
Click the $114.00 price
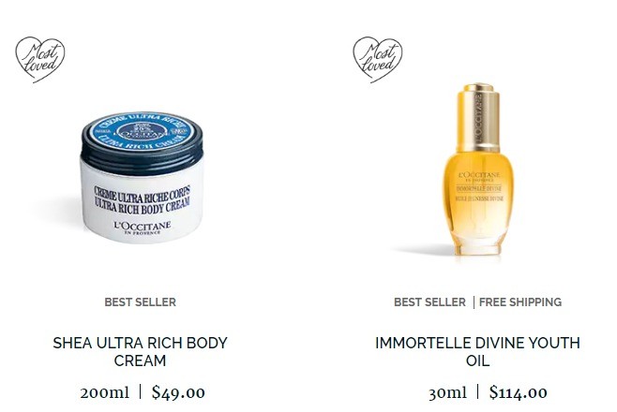(518, 392)
